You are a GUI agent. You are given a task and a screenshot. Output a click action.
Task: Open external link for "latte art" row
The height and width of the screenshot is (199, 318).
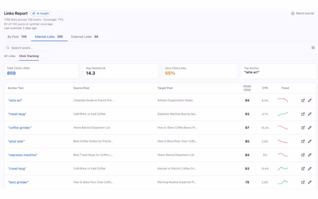coord(303,100)
